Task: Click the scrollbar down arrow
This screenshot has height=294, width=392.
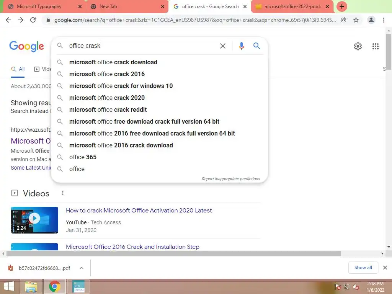Action: (x=389, y=247)
